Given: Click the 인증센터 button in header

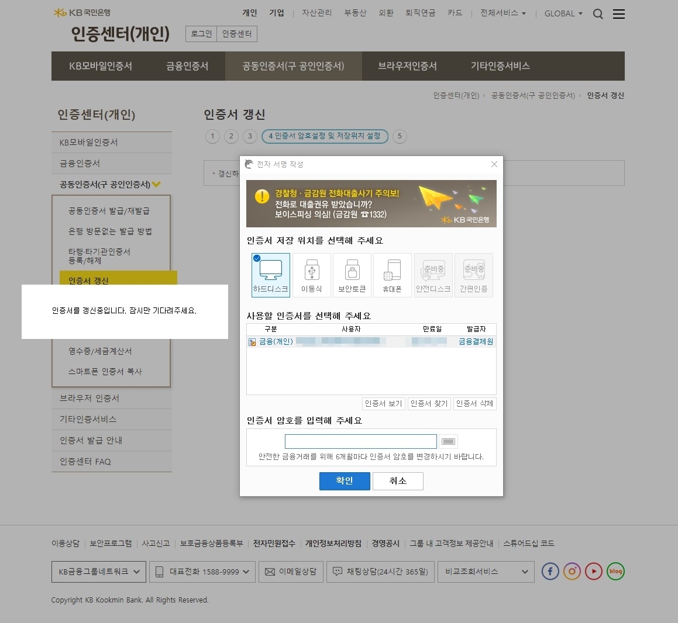Looking at the screenshot, I should [236, 34].
